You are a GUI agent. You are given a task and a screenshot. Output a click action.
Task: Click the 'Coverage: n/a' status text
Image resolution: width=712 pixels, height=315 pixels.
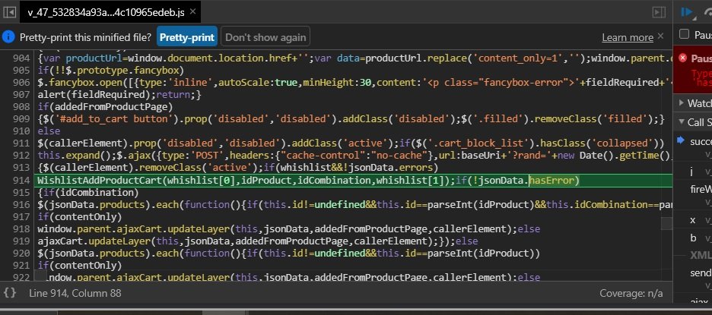pos(631,293)
